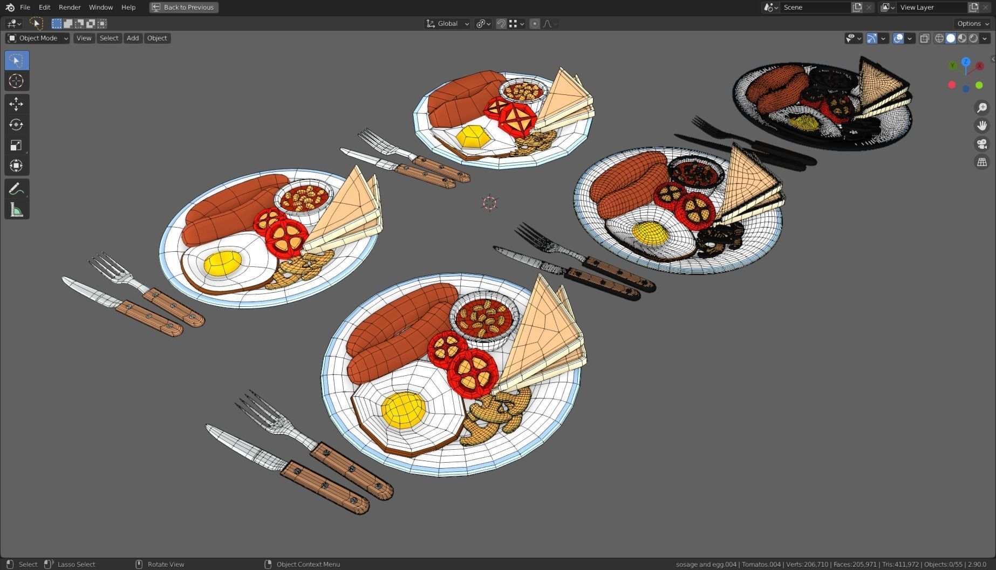This screenshot has height=570, width=996.
Task: Expand the gizmos options arrow
Action: click(883, 38)
